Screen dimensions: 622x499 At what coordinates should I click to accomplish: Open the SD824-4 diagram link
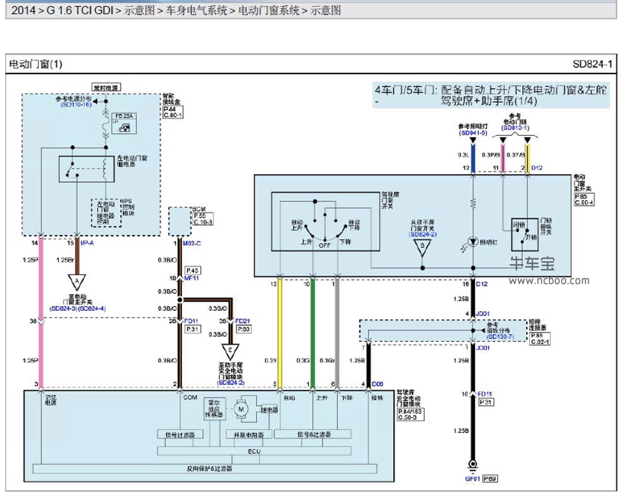tap(92, 308)
